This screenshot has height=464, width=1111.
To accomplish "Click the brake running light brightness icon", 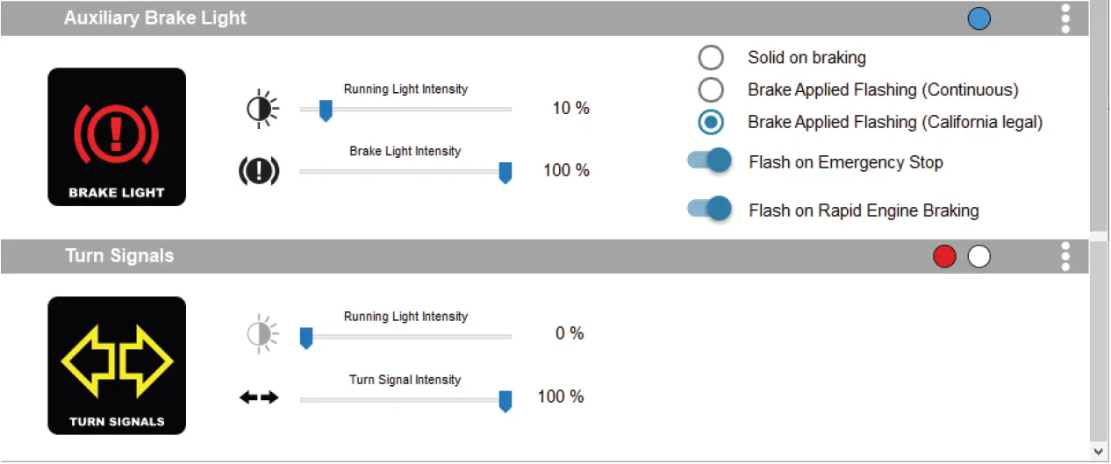I will [x=262, y=109].
